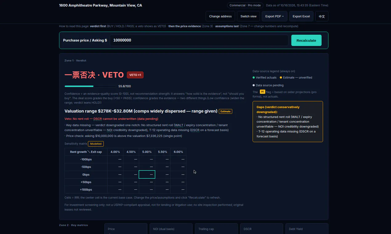Open the Debt Yield metric card
The width and height of the screenshot is (391, 234).
(x=307, y=229)
